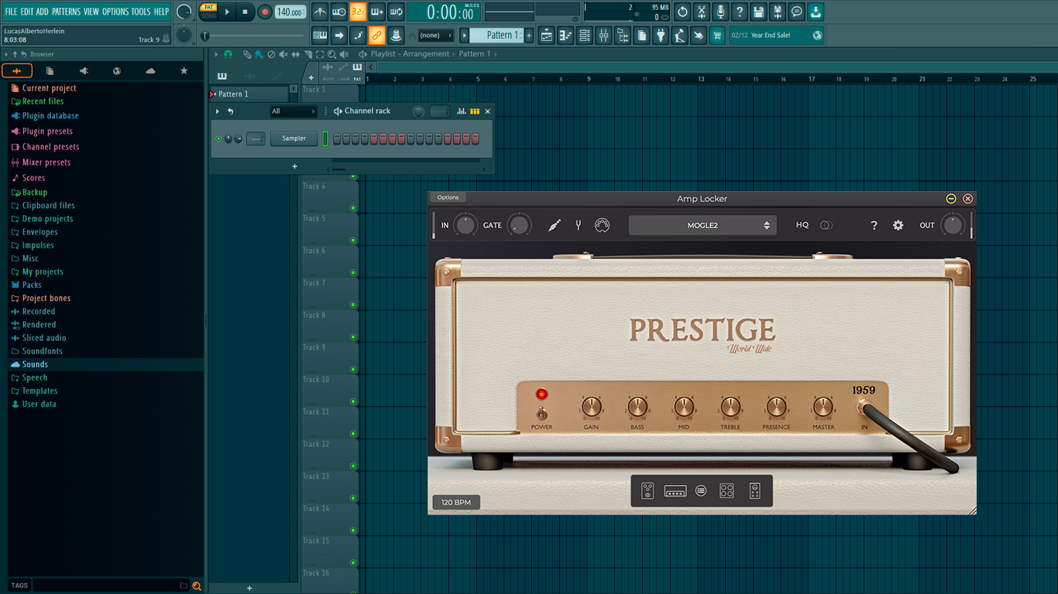Open the piano roll toolbar icon

(x=566, y=36)
